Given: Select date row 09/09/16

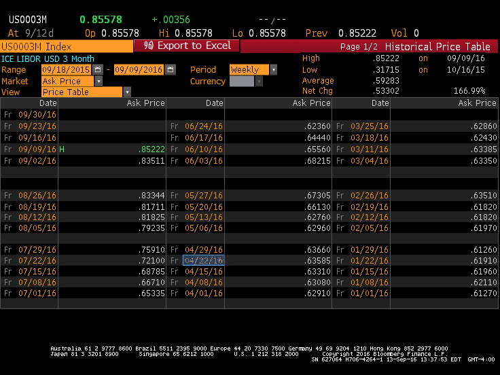Looking at the screenshot, I should click(37, 149).
